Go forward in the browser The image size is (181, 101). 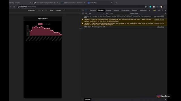pyautogui.click(x=11, y=7)
